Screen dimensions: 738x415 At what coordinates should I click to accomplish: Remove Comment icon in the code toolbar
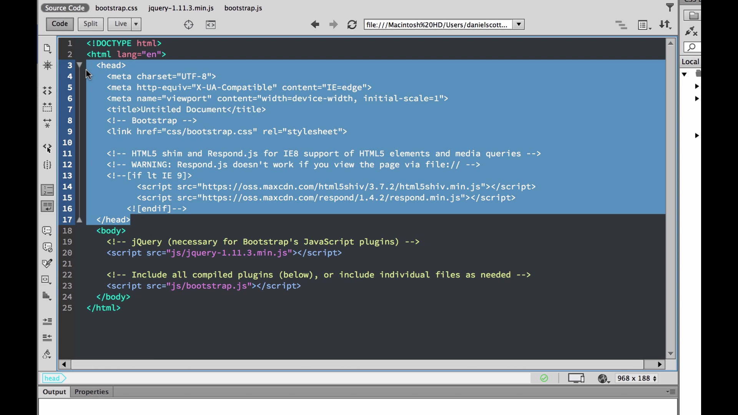coord(47,247)
